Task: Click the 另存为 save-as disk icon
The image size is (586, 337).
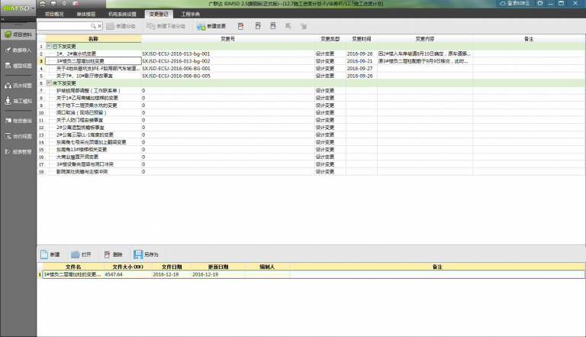Action: [x=138, y=254]
